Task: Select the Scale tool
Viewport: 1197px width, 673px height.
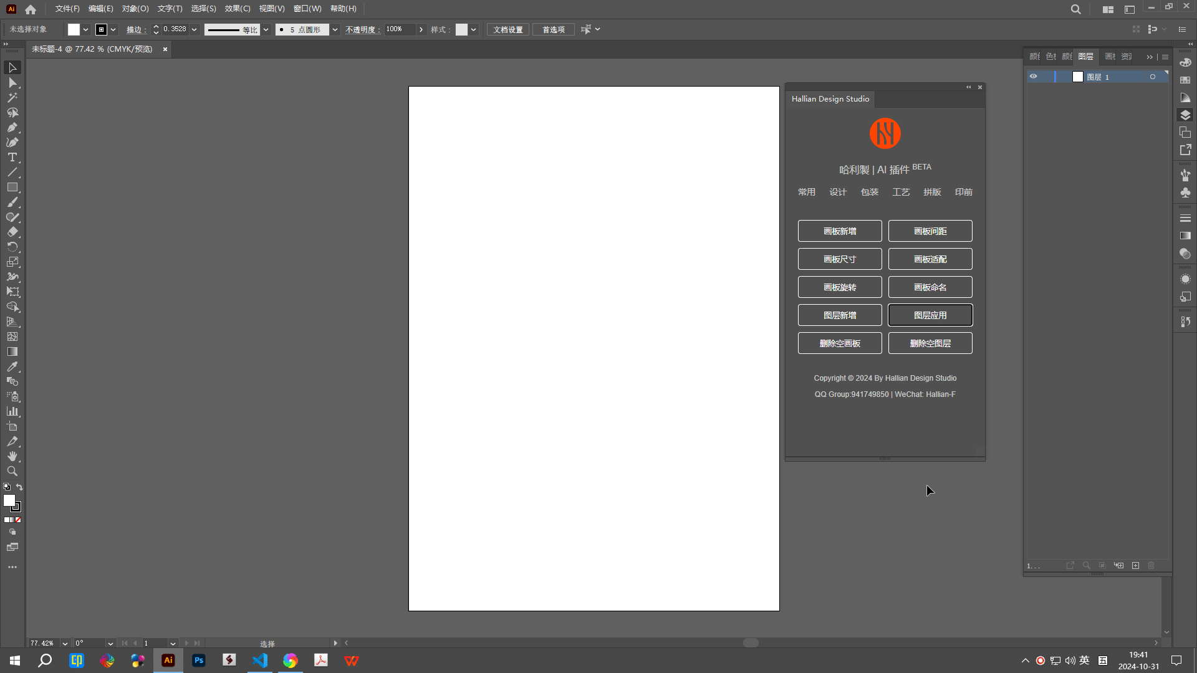Action: 12,262
